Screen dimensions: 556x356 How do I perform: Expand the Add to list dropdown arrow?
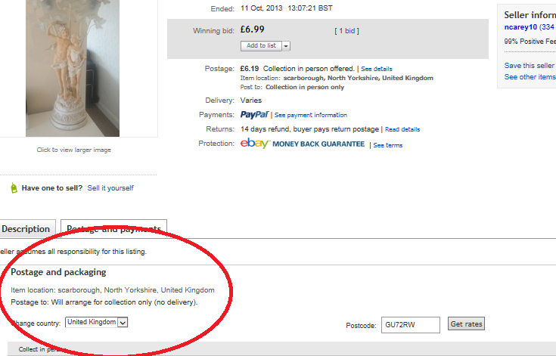286,46
